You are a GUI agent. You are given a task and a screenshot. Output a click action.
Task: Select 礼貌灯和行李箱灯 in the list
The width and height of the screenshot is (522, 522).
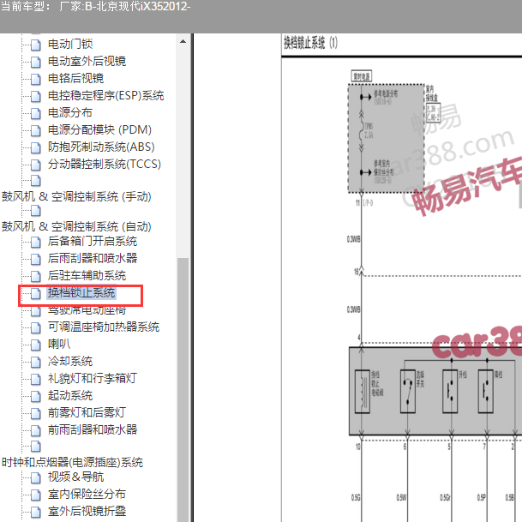(93, 378)
